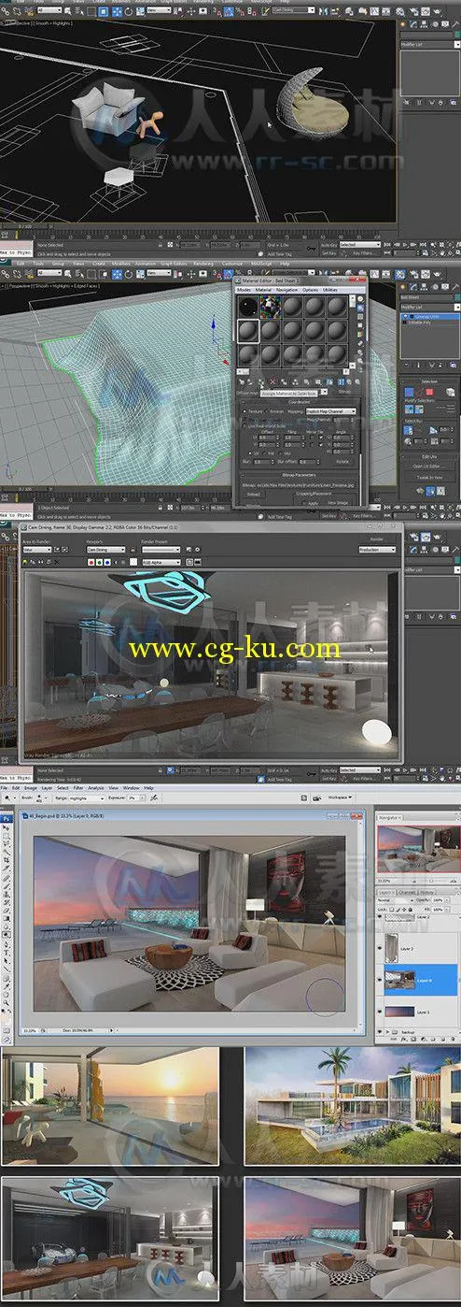Hide Layer 3 with its eye icon
The width and height of the screenshot is (461, 1307).
381,947
